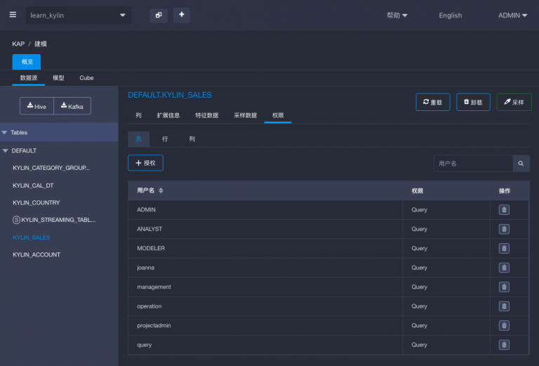Open the 帮助 help dropdown
Screen dimensions: 539x366
(x=397, y=15)
